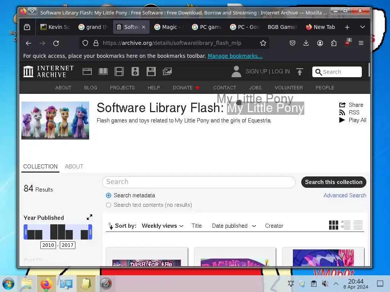The height and width of the screenshot is (292, 390).
Task: Click Play All for the collection
Action: coord(353,120)
